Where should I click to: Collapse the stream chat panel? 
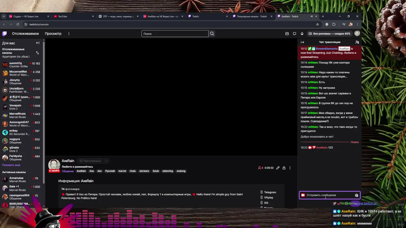tap(302, 42)
